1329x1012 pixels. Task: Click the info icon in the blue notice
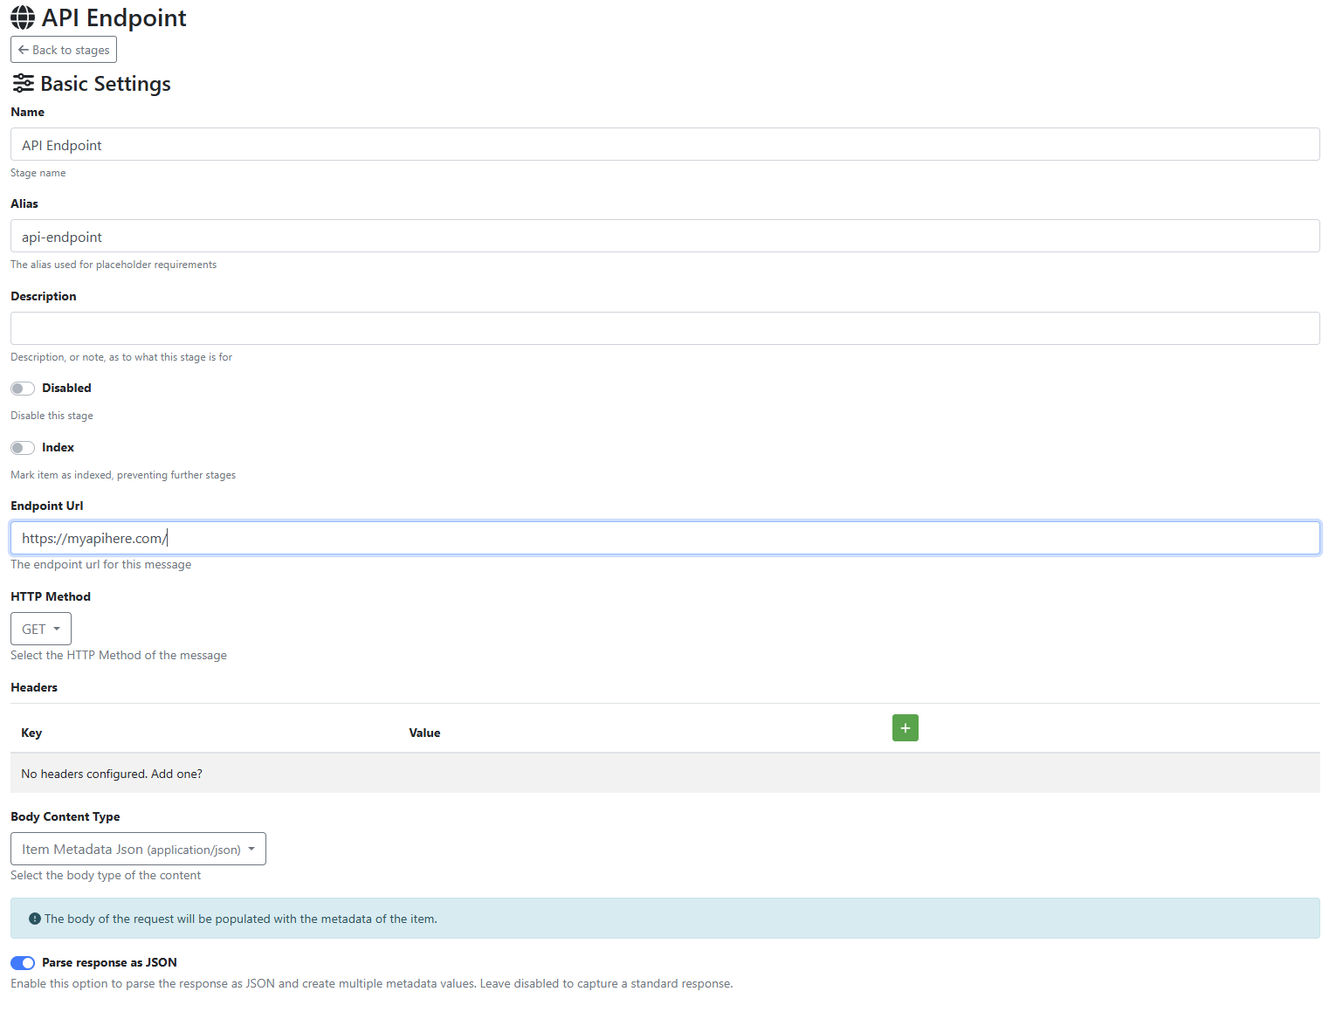[x=35, y=919]
